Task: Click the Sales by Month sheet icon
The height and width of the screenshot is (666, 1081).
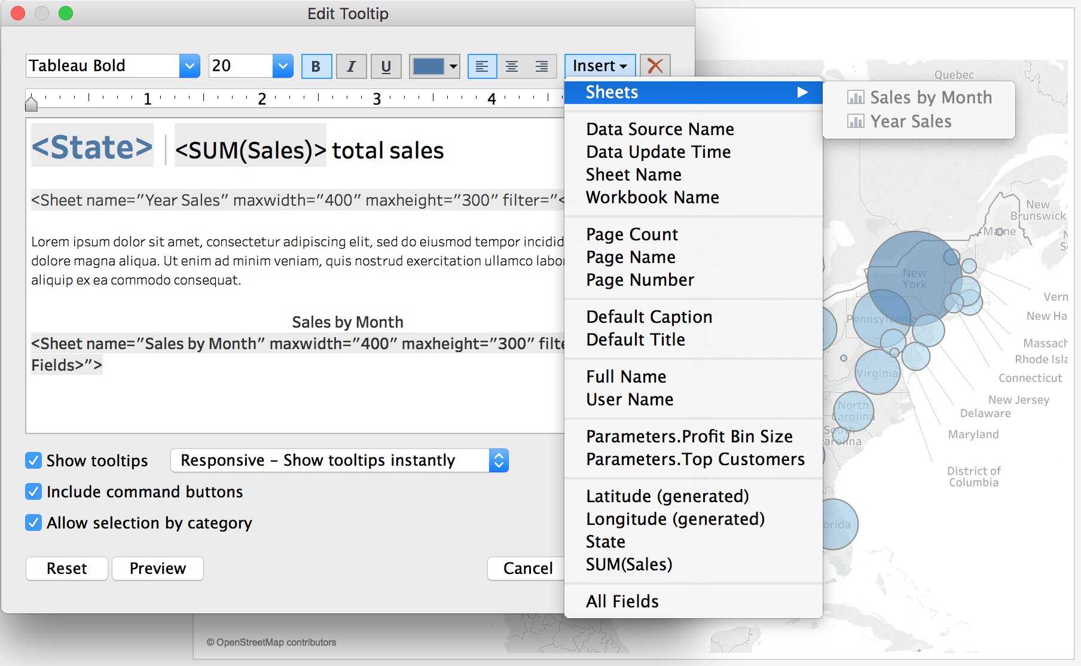Action: point(856,97)
